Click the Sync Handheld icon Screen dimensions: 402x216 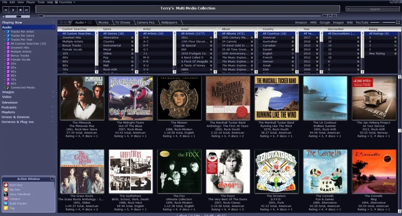tap(6, 194)
